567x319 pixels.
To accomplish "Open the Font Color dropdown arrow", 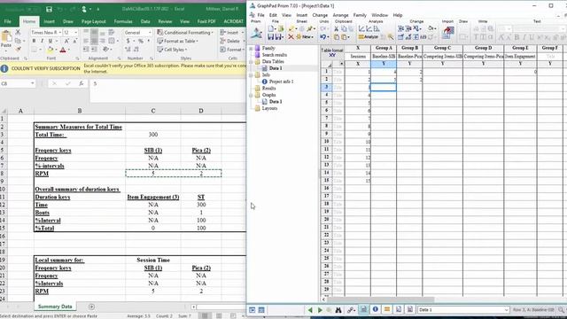I will [68, 50].
